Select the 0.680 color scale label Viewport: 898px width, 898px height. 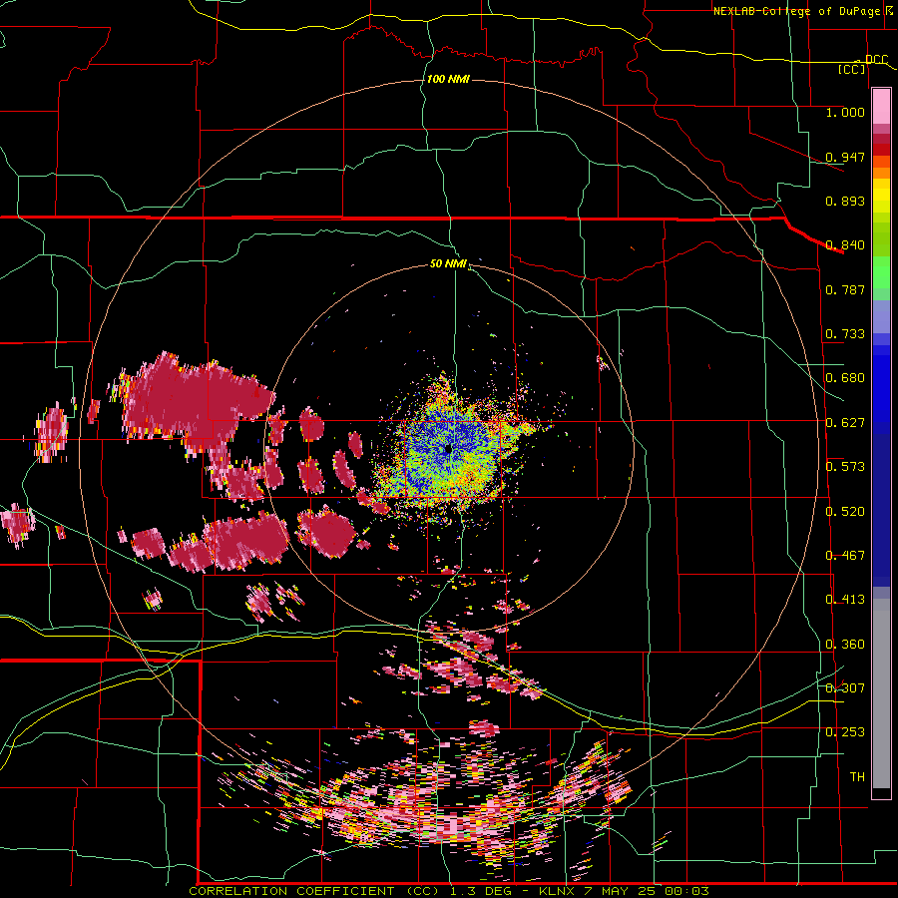click(x=845, y=378)
